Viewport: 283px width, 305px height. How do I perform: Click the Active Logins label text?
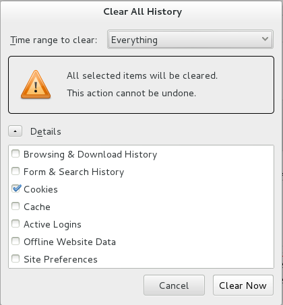pos(53,224)
